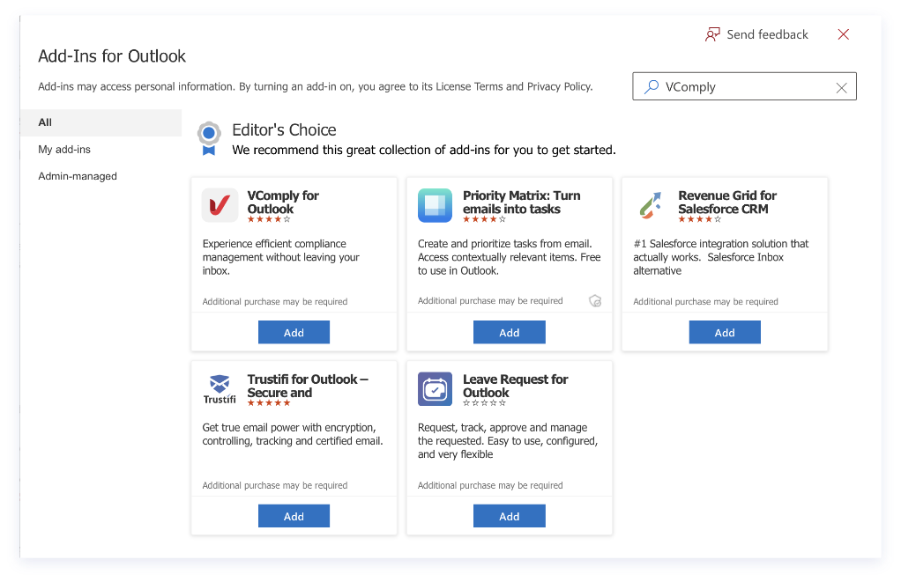This screenshot has width=901, height=582.
Task: Clear the VComply search text
Action: (x=841, y=87)
